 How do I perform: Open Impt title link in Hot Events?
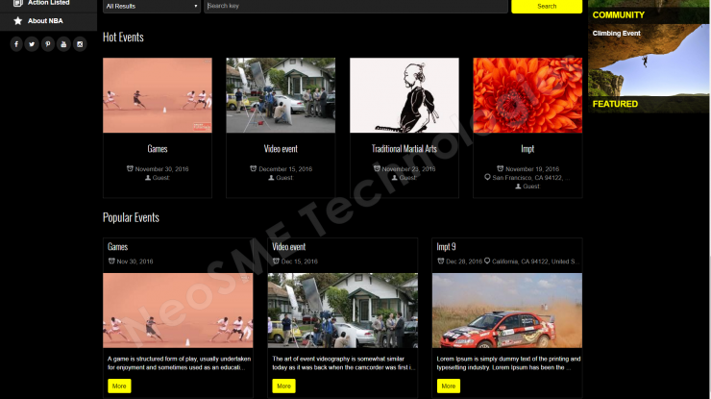pyautogui.click(x=527, y=149)
